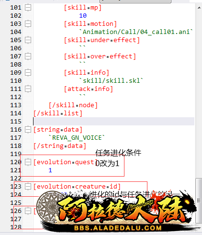Click the value 10 under skill mp
202x235 pixels.
(83, 16)
